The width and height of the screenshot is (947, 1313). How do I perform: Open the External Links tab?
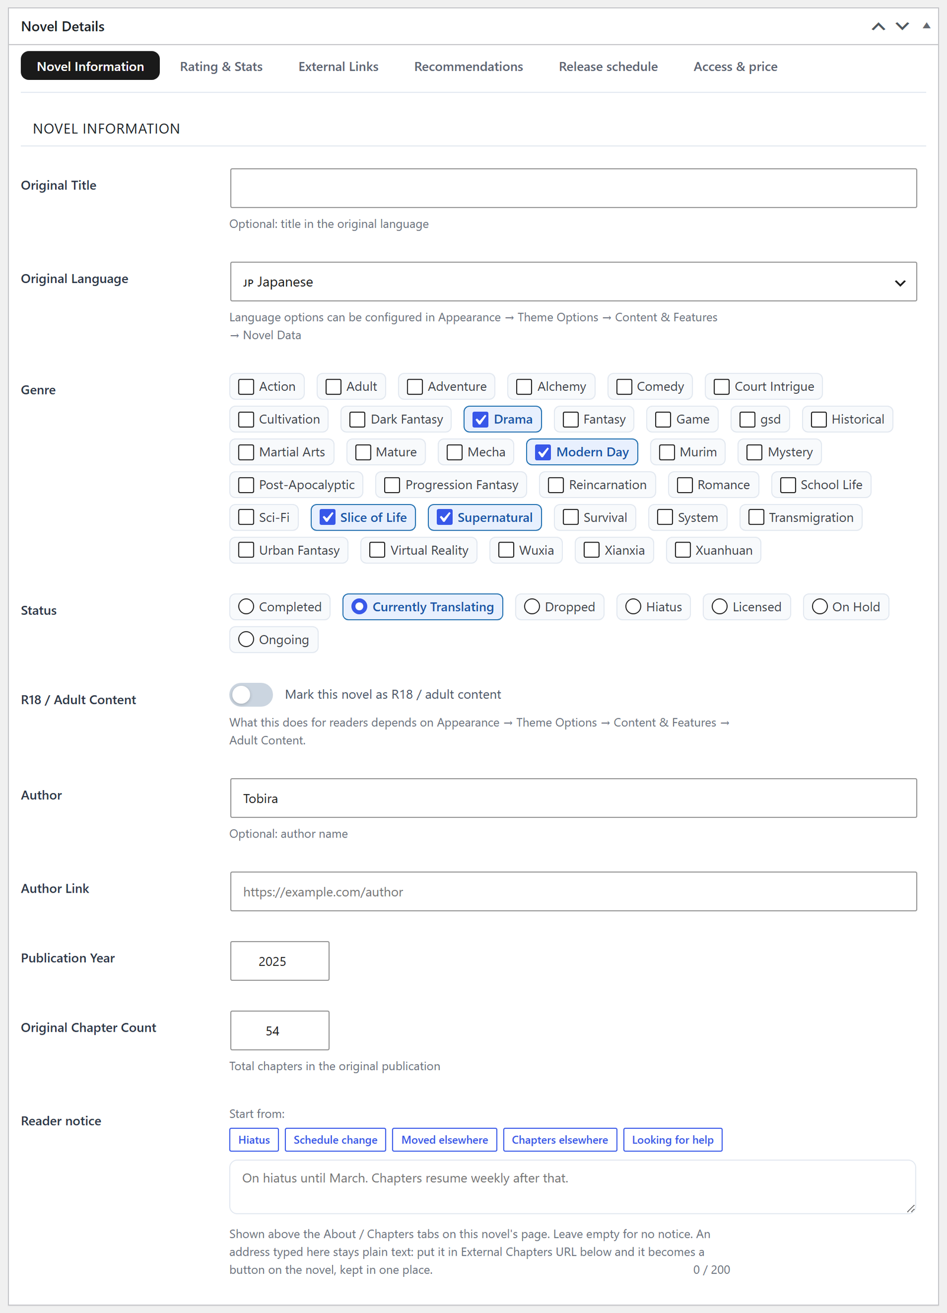click(x=338, y=66)
